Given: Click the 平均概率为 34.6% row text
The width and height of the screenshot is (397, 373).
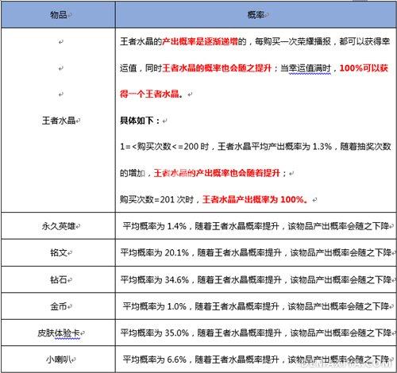Looking at the screenshot, I should [256, 279].
